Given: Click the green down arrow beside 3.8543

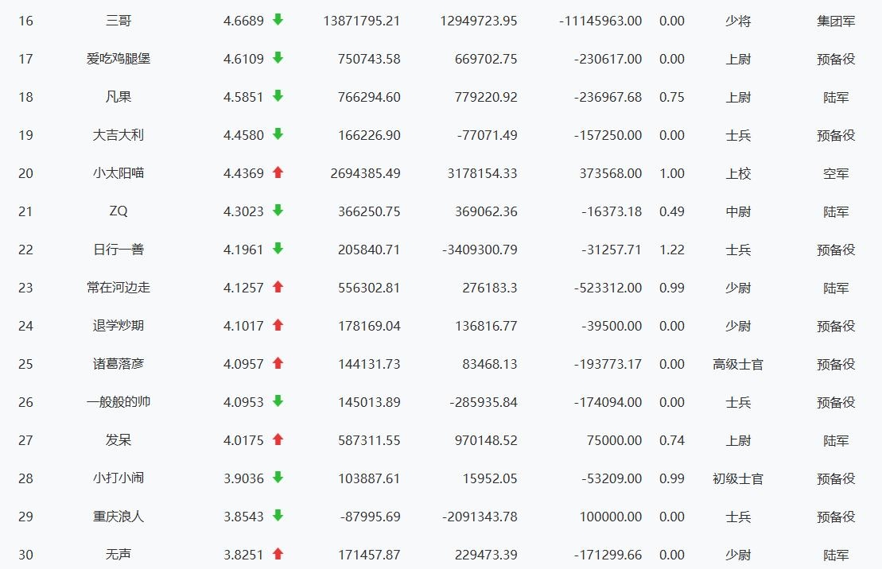Looking at the screenshot, I should click(278, 516).
